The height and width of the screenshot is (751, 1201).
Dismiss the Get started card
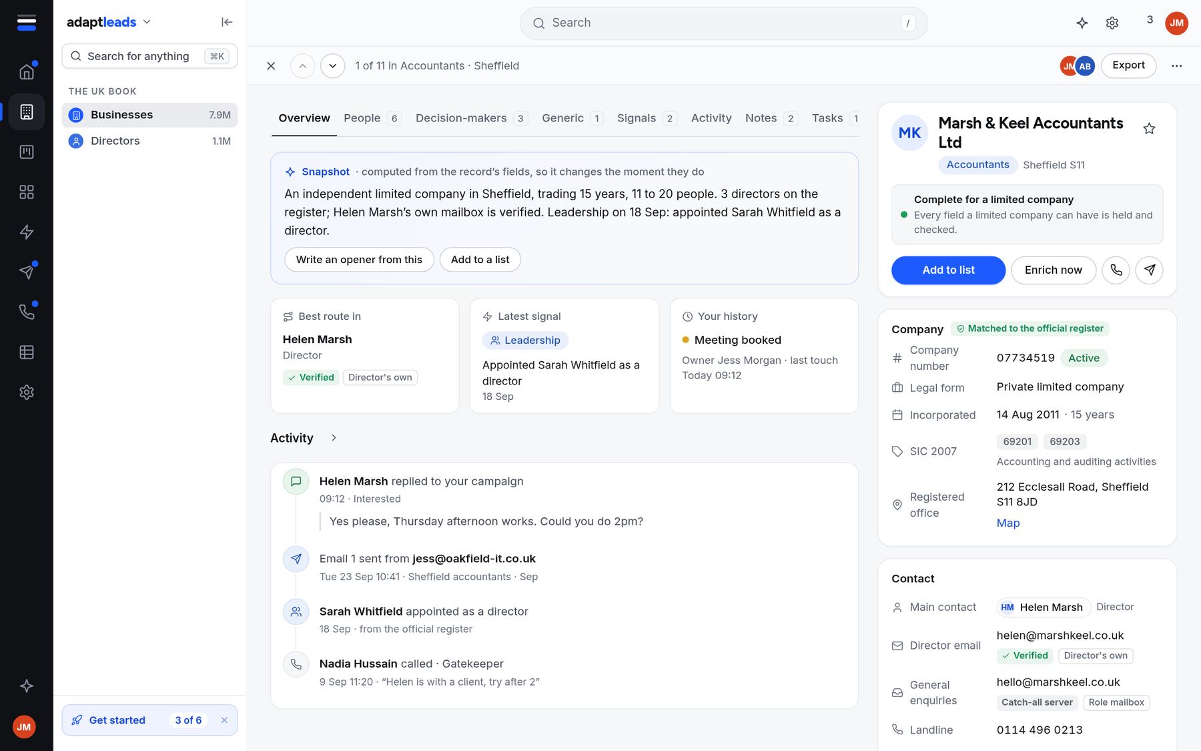pyautogui.click(x=224, y=720)
